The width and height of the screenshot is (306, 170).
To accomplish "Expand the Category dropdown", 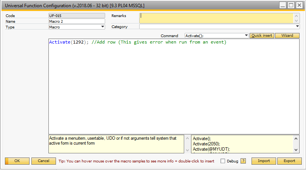I will pos(297,27).
